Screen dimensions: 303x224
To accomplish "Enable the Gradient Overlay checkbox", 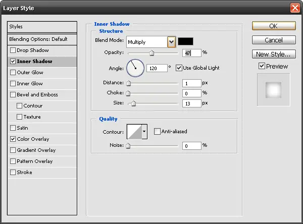I will point(13,150).
